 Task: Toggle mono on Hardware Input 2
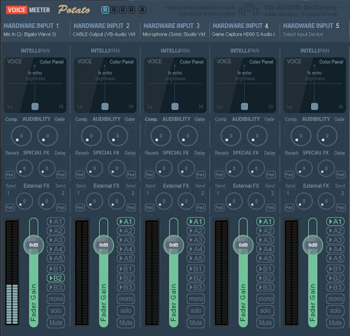click(126, 299)
